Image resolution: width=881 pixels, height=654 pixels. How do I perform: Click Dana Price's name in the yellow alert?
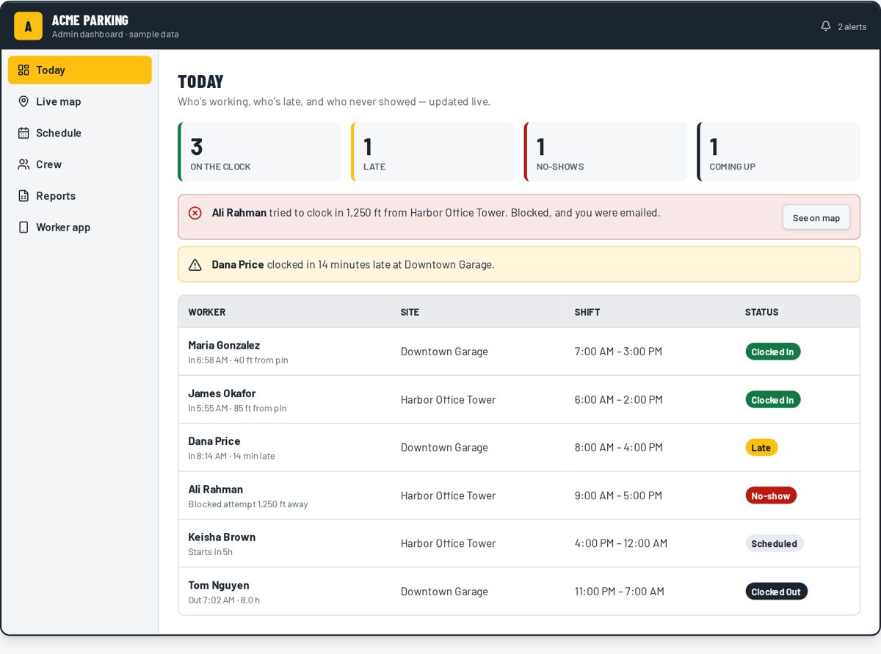coord(238,265)
